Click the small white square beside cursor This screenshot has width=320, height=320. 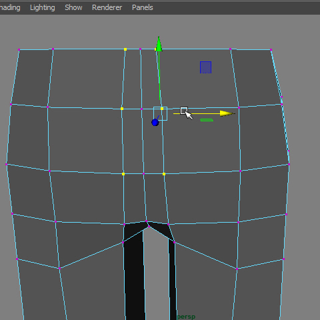point(183,111)
